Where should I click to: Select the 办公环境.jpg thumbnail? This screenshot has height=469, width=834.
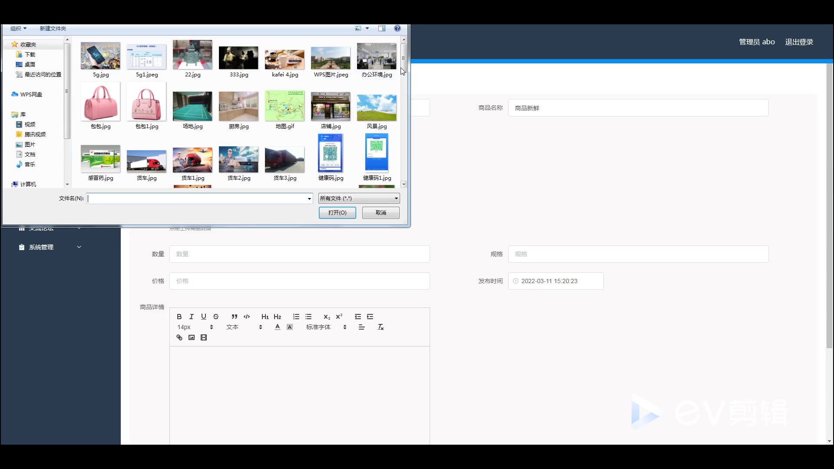pyautogui.click(x=377, y=56)
